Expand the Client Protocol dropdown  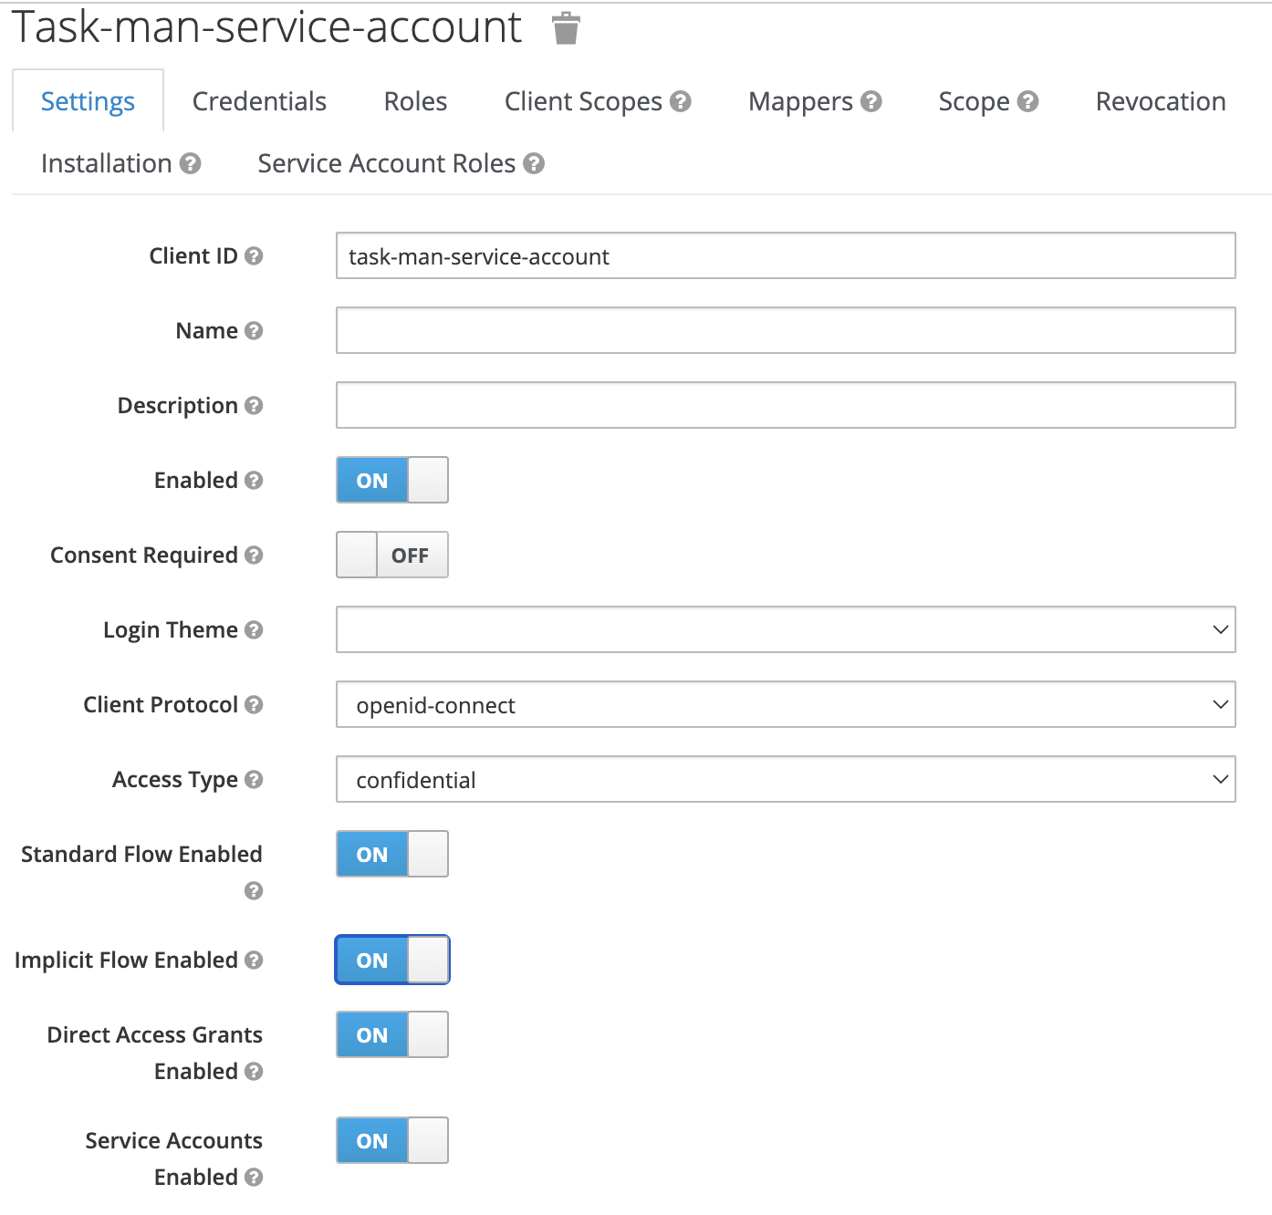click(785, 705)
